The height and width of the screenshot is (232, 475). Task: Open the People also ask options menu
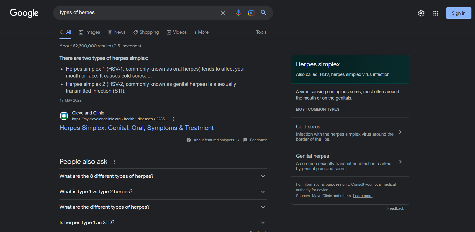pos(115,162)
